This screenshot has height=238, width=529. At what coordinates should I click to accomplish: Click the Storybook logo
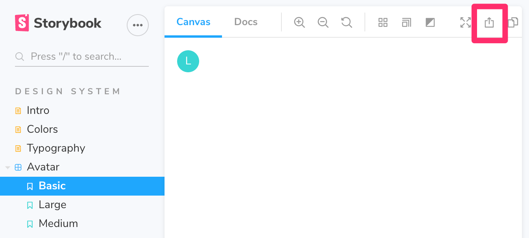coord(58,23)
